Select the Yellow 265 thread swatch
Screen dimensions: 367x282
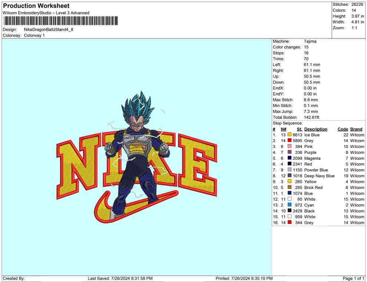[290, 181]
